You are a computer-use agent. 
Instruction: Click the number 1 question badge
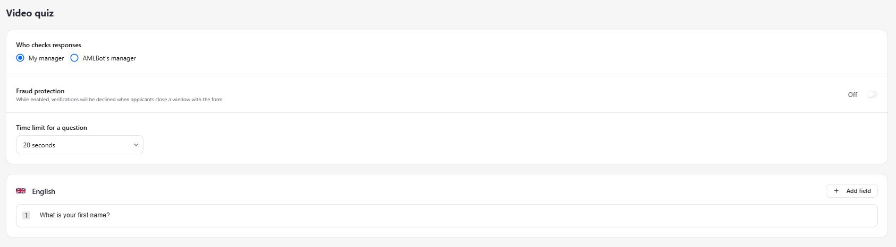[x=26, y=216]
